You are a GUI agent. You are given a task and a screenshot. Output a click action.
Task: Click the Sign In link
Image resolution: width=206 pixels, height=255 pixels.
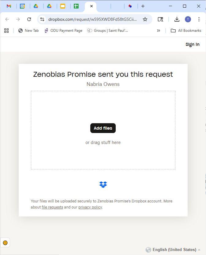click(x=192, y=44)
